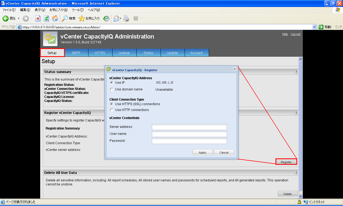
Task: Choose Use HTTP connections
Action: (112, 110)
